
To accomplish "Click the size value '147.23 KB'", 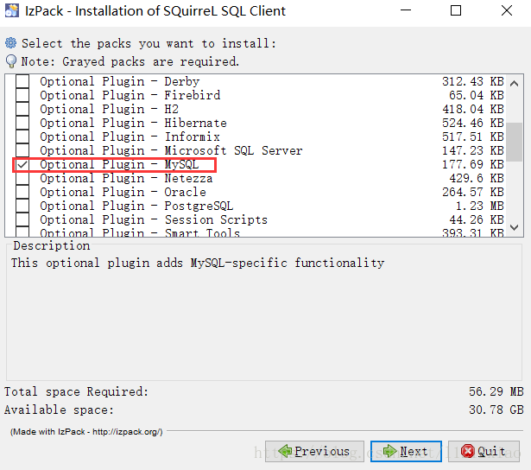I will 473,151.
